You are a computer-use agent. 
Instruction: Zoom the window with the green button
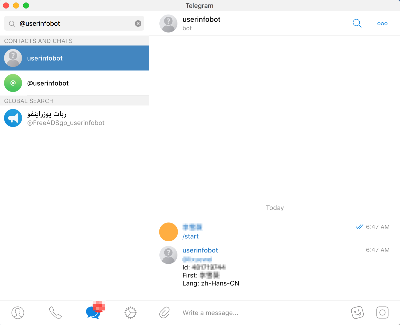(26, 5)
